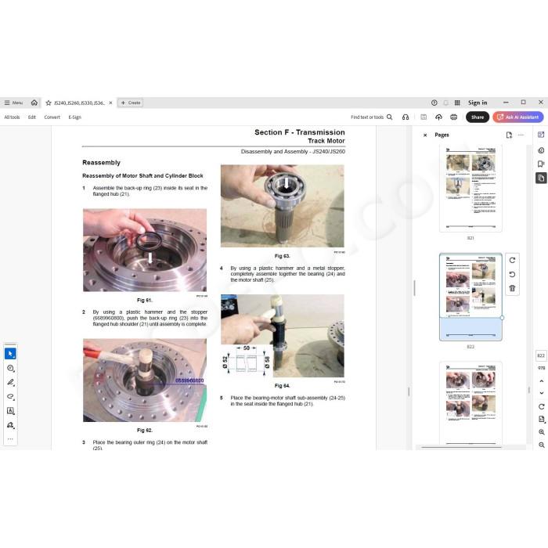Select the add text box tool
The image size is (548, 548).
coord(10,411)
